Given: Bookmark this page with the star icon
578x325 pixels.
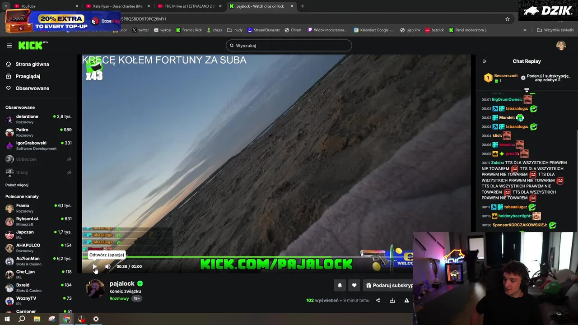Looking at the screenshot, I should click(x=508, y=19).
